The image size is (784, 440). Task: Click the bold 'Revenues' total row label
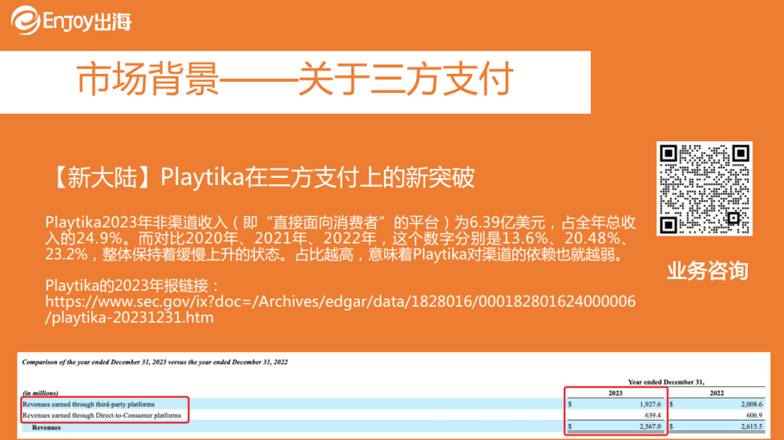click(x=46, y=428)
